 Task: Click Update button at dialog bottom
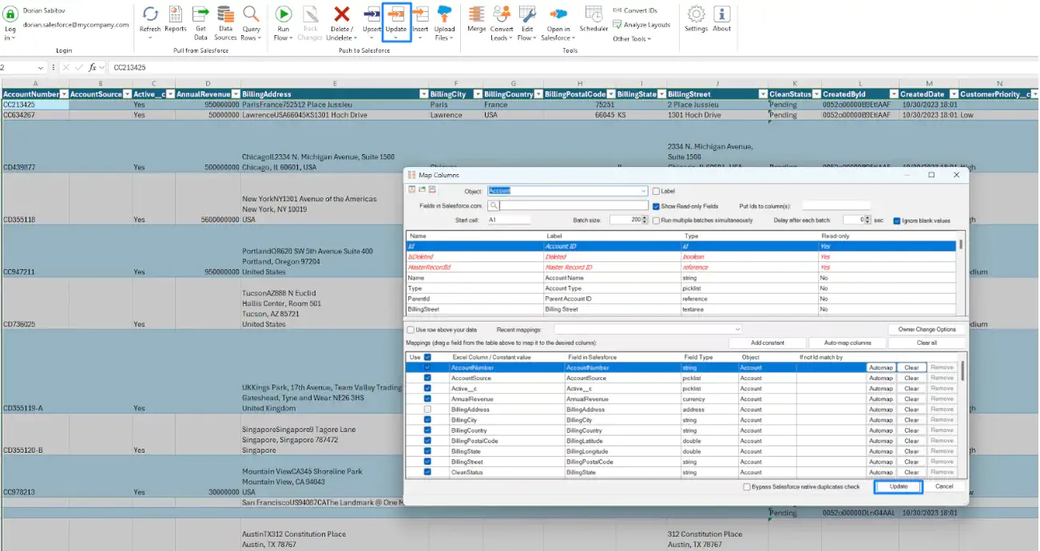899,486
